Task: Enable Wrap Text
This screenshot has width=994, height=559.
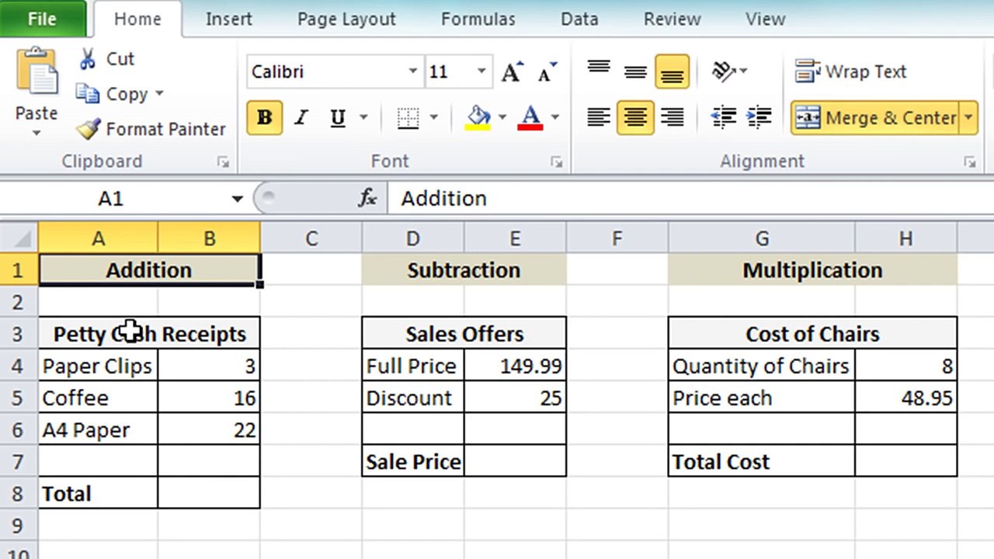Action: [850, 71]
